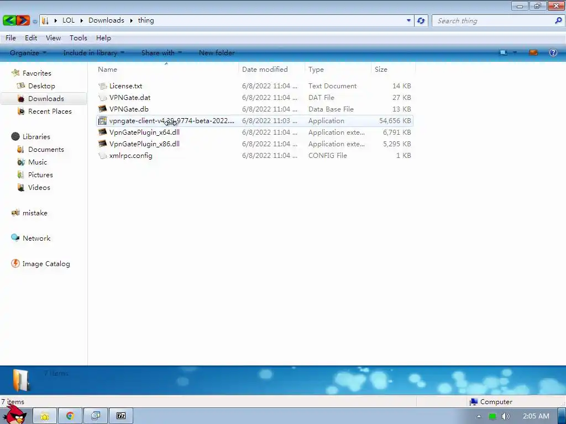The image size is (566, 424).
Task: Navigate to Downloads in the breadcrumb
Action: pyautogui.click(x=106, y=20)
